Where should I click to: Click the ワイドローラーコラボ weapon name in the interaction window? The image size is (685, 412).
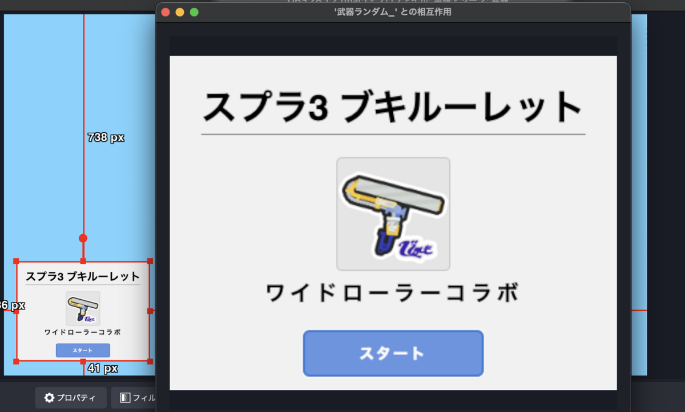click(393, 294)
